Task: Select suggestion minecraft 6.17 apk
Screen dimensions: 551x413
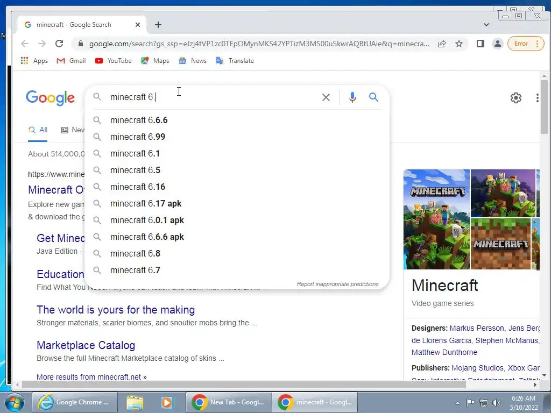Action: pos(237,203)
